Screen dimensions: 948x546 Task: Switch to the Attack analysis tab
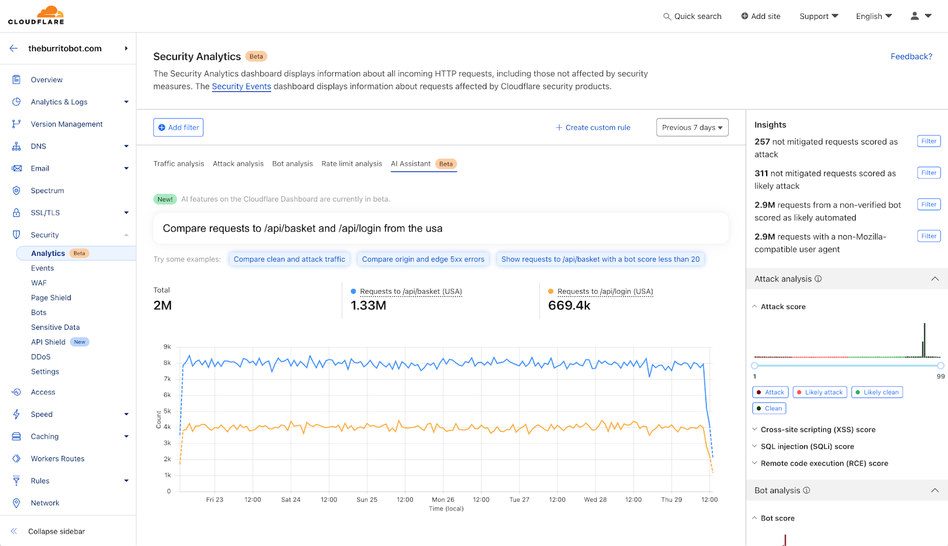(238, 163)
